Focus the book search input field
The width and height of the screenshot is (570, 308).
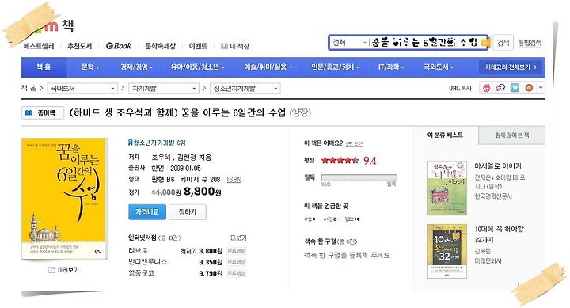click(424, 43)
